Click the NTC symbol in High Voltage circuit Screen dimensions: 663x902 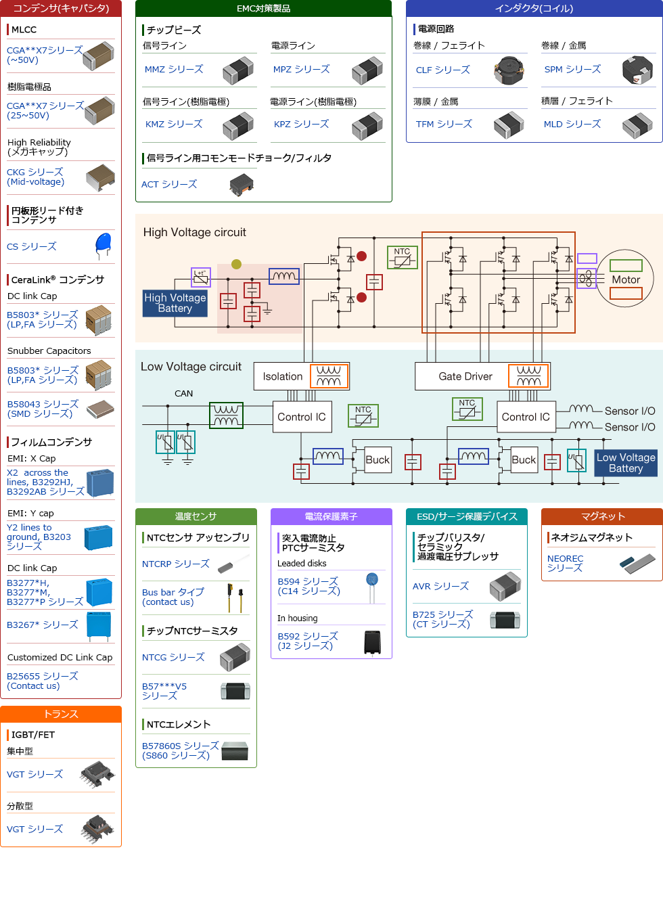(402, 257)
